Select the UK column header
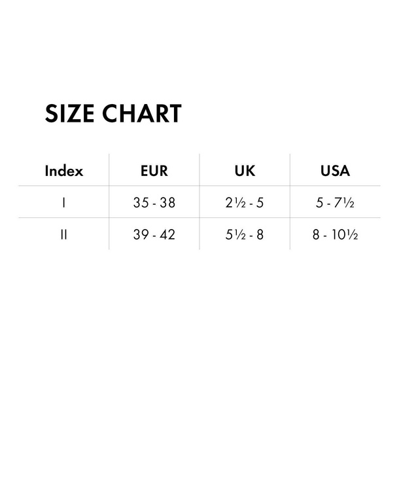 click(245, 170)
